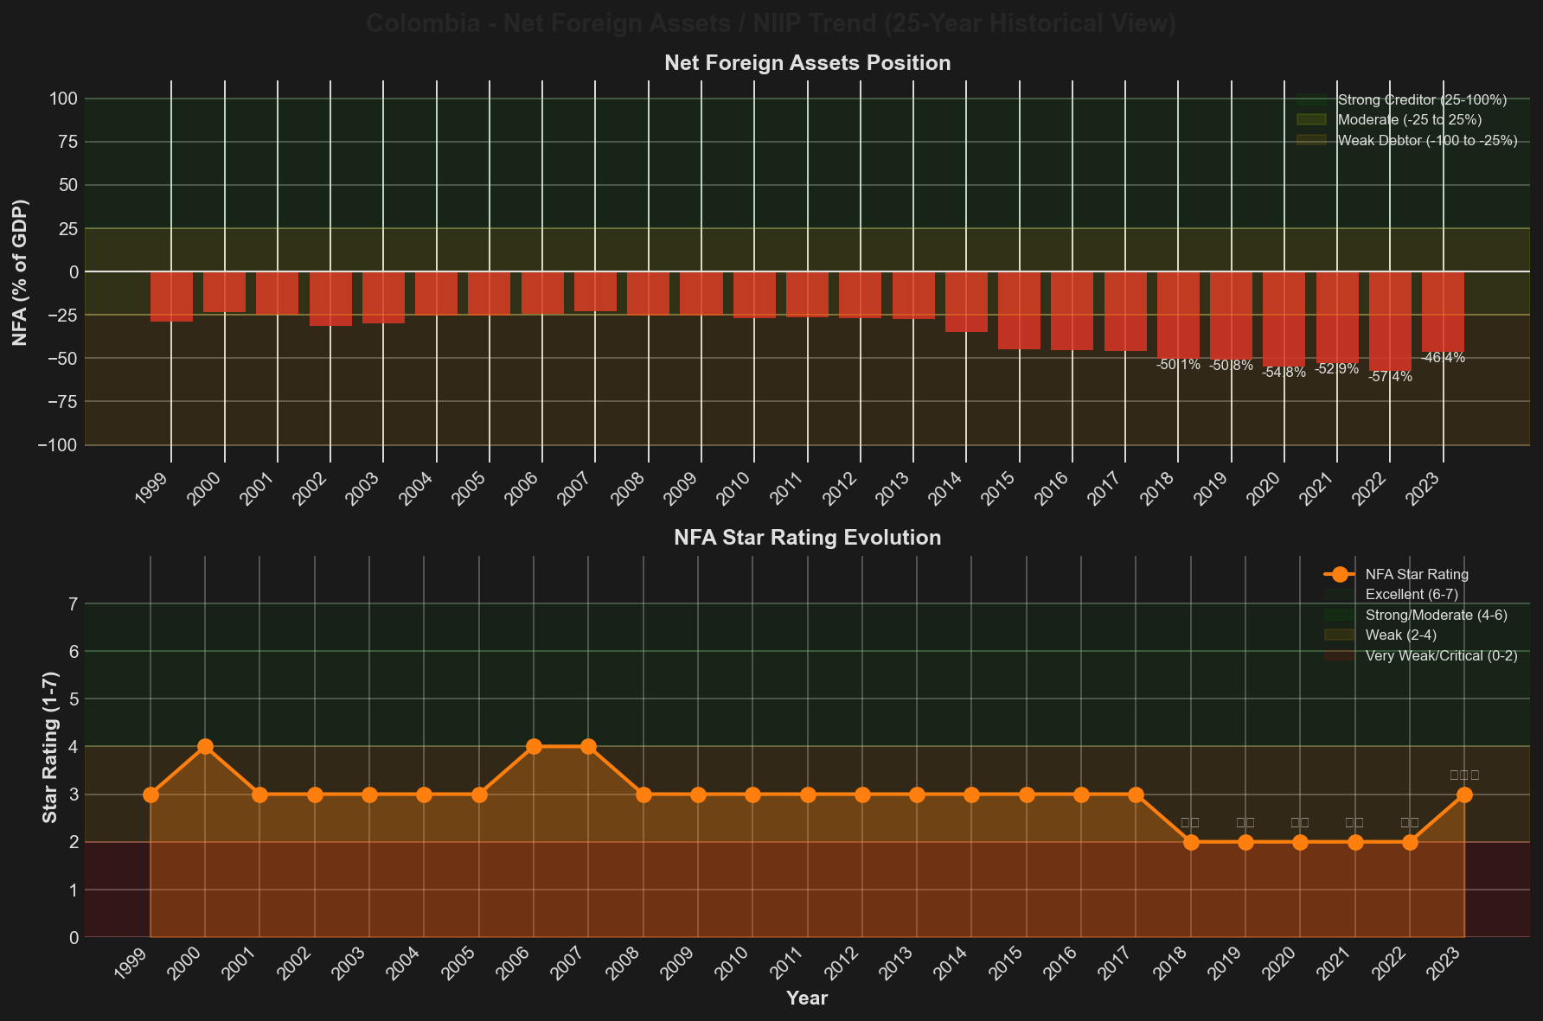This screenshot has height=1021, width=1543.
Task: Click the 1999 star rating data point
Action: pyautogui.click(x=150, y=794)
